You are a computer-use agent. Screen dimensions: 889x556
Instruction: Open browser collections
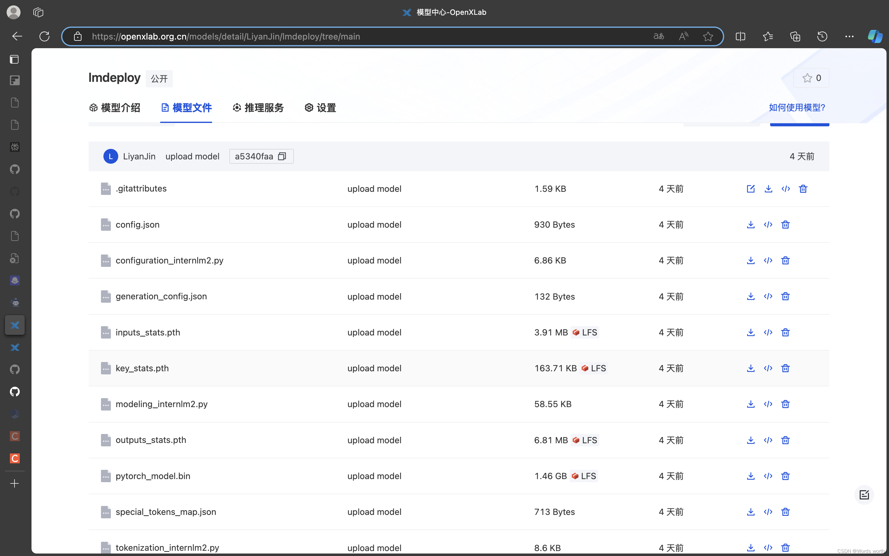click(x=795, y=36)
